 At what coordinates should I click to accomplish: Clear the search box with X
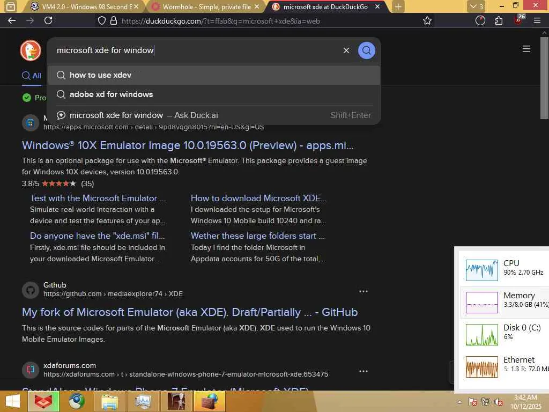tap(346, 50)
